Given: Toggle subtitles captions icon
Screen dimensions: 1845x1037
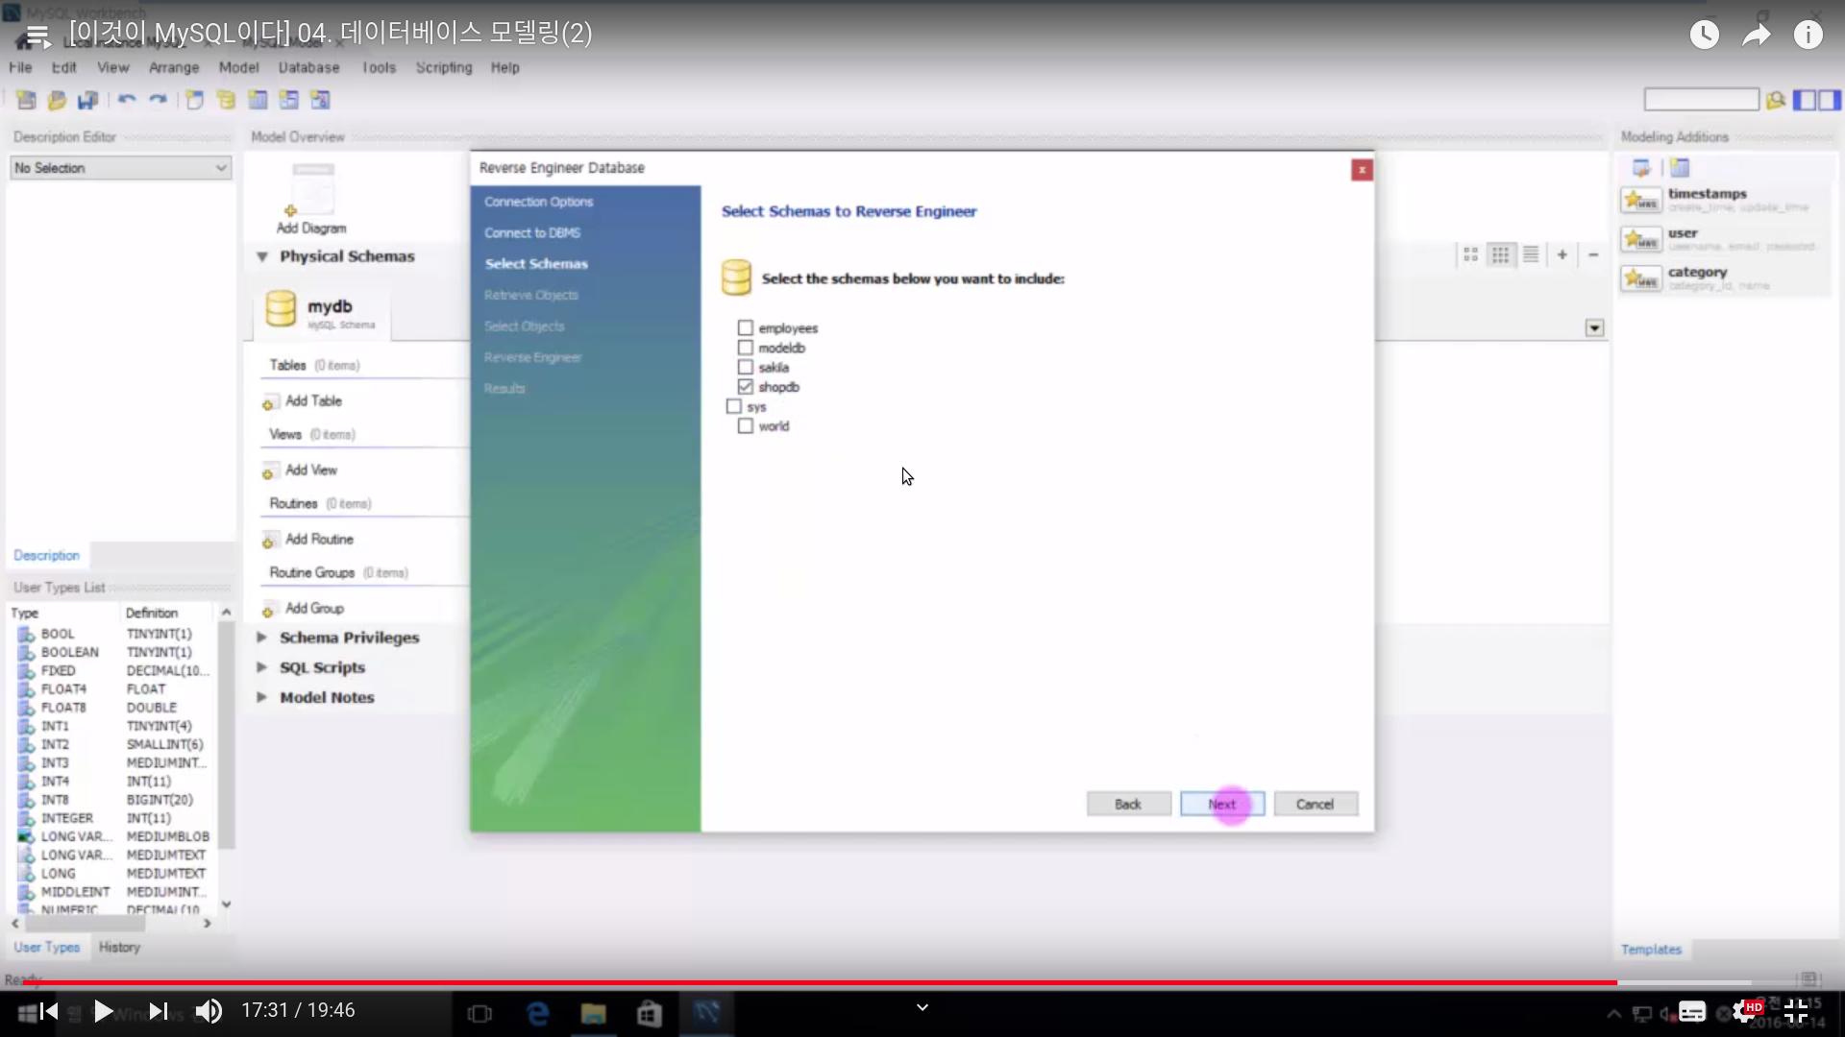Looking at the screenshot, I should 1692,1011.
